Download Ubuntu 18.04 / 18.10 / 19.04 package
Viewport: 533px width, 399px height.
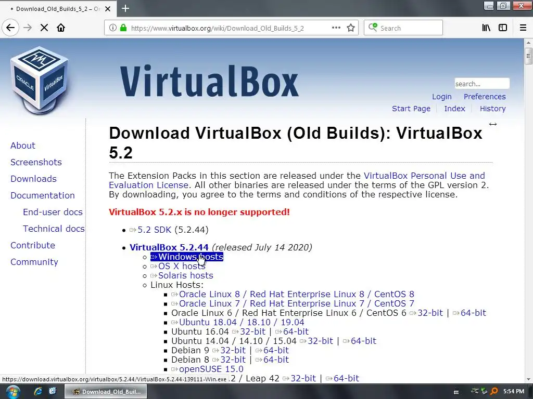pyautogui.click(x=237, y=322)
